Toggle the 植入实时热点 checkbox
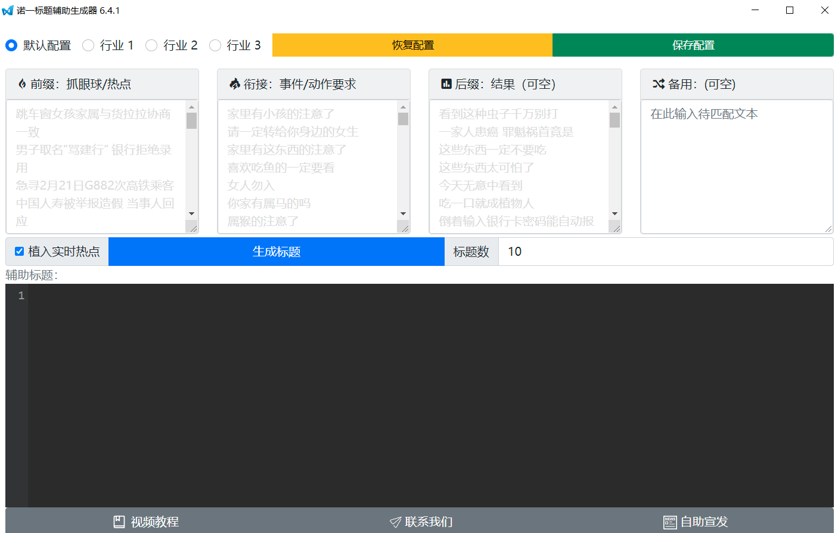 click(x=19, y=252)
